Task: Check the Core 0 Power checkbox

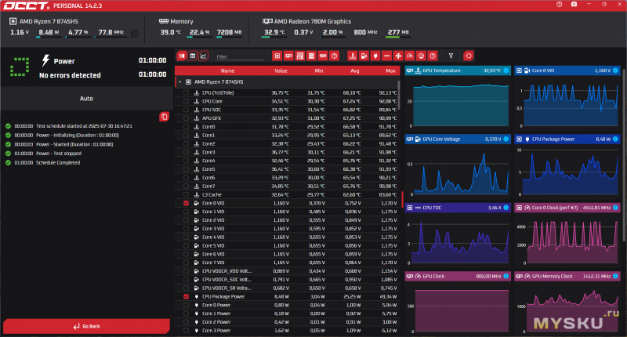Action: [186, 305]
